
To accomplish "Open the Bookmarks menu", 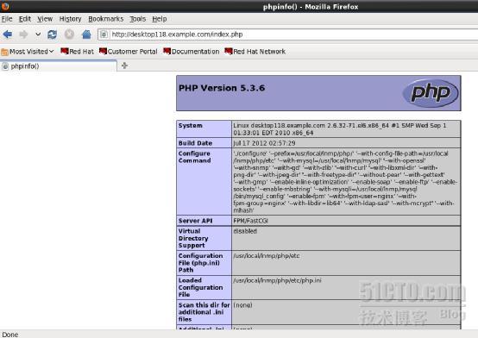I will (105, 19).
